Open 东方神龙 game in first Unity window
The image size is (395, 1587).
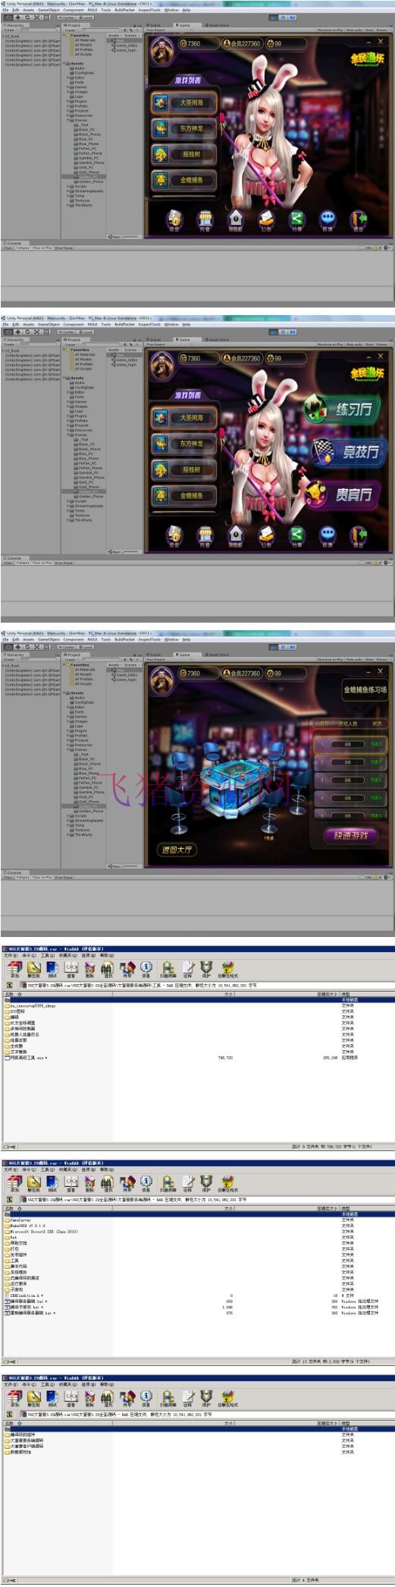pyautogui.click(x=184, y=128)
